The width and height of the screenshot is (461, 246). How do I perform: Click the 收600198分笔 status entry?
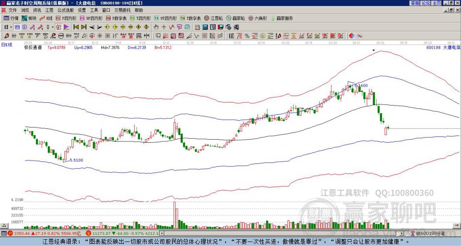tap(430, 233)
